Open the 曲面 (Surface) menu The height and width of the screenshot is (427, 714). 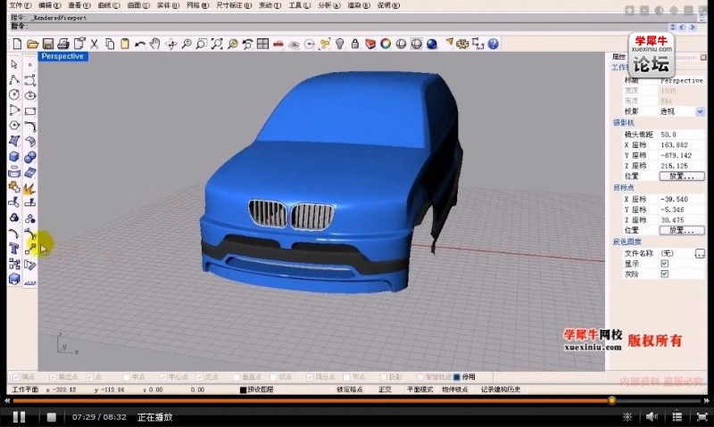[x=138, y=5]
